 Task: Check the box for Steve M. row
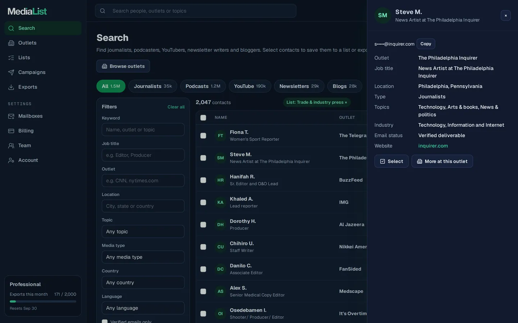point(203,158)
